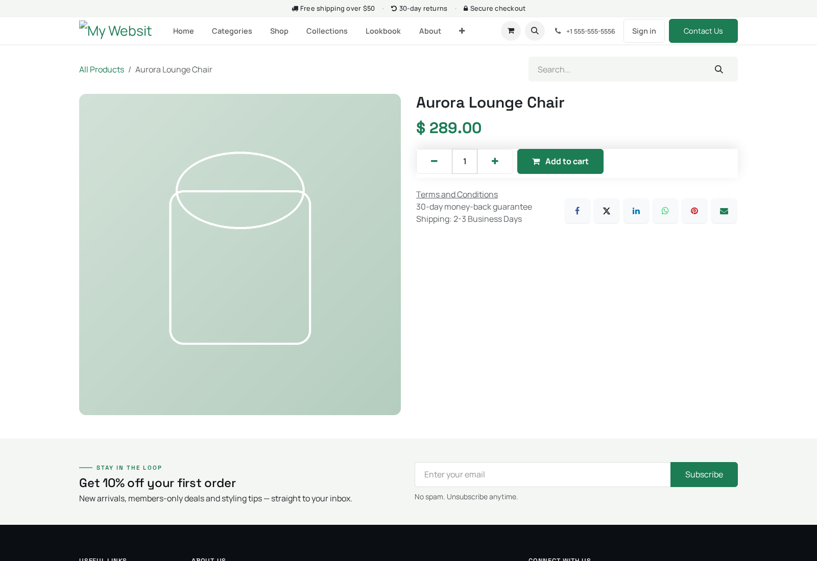Decrease quantity with the minus button
The height and width of the screenshot is (561, 817).
click(434, 161)
